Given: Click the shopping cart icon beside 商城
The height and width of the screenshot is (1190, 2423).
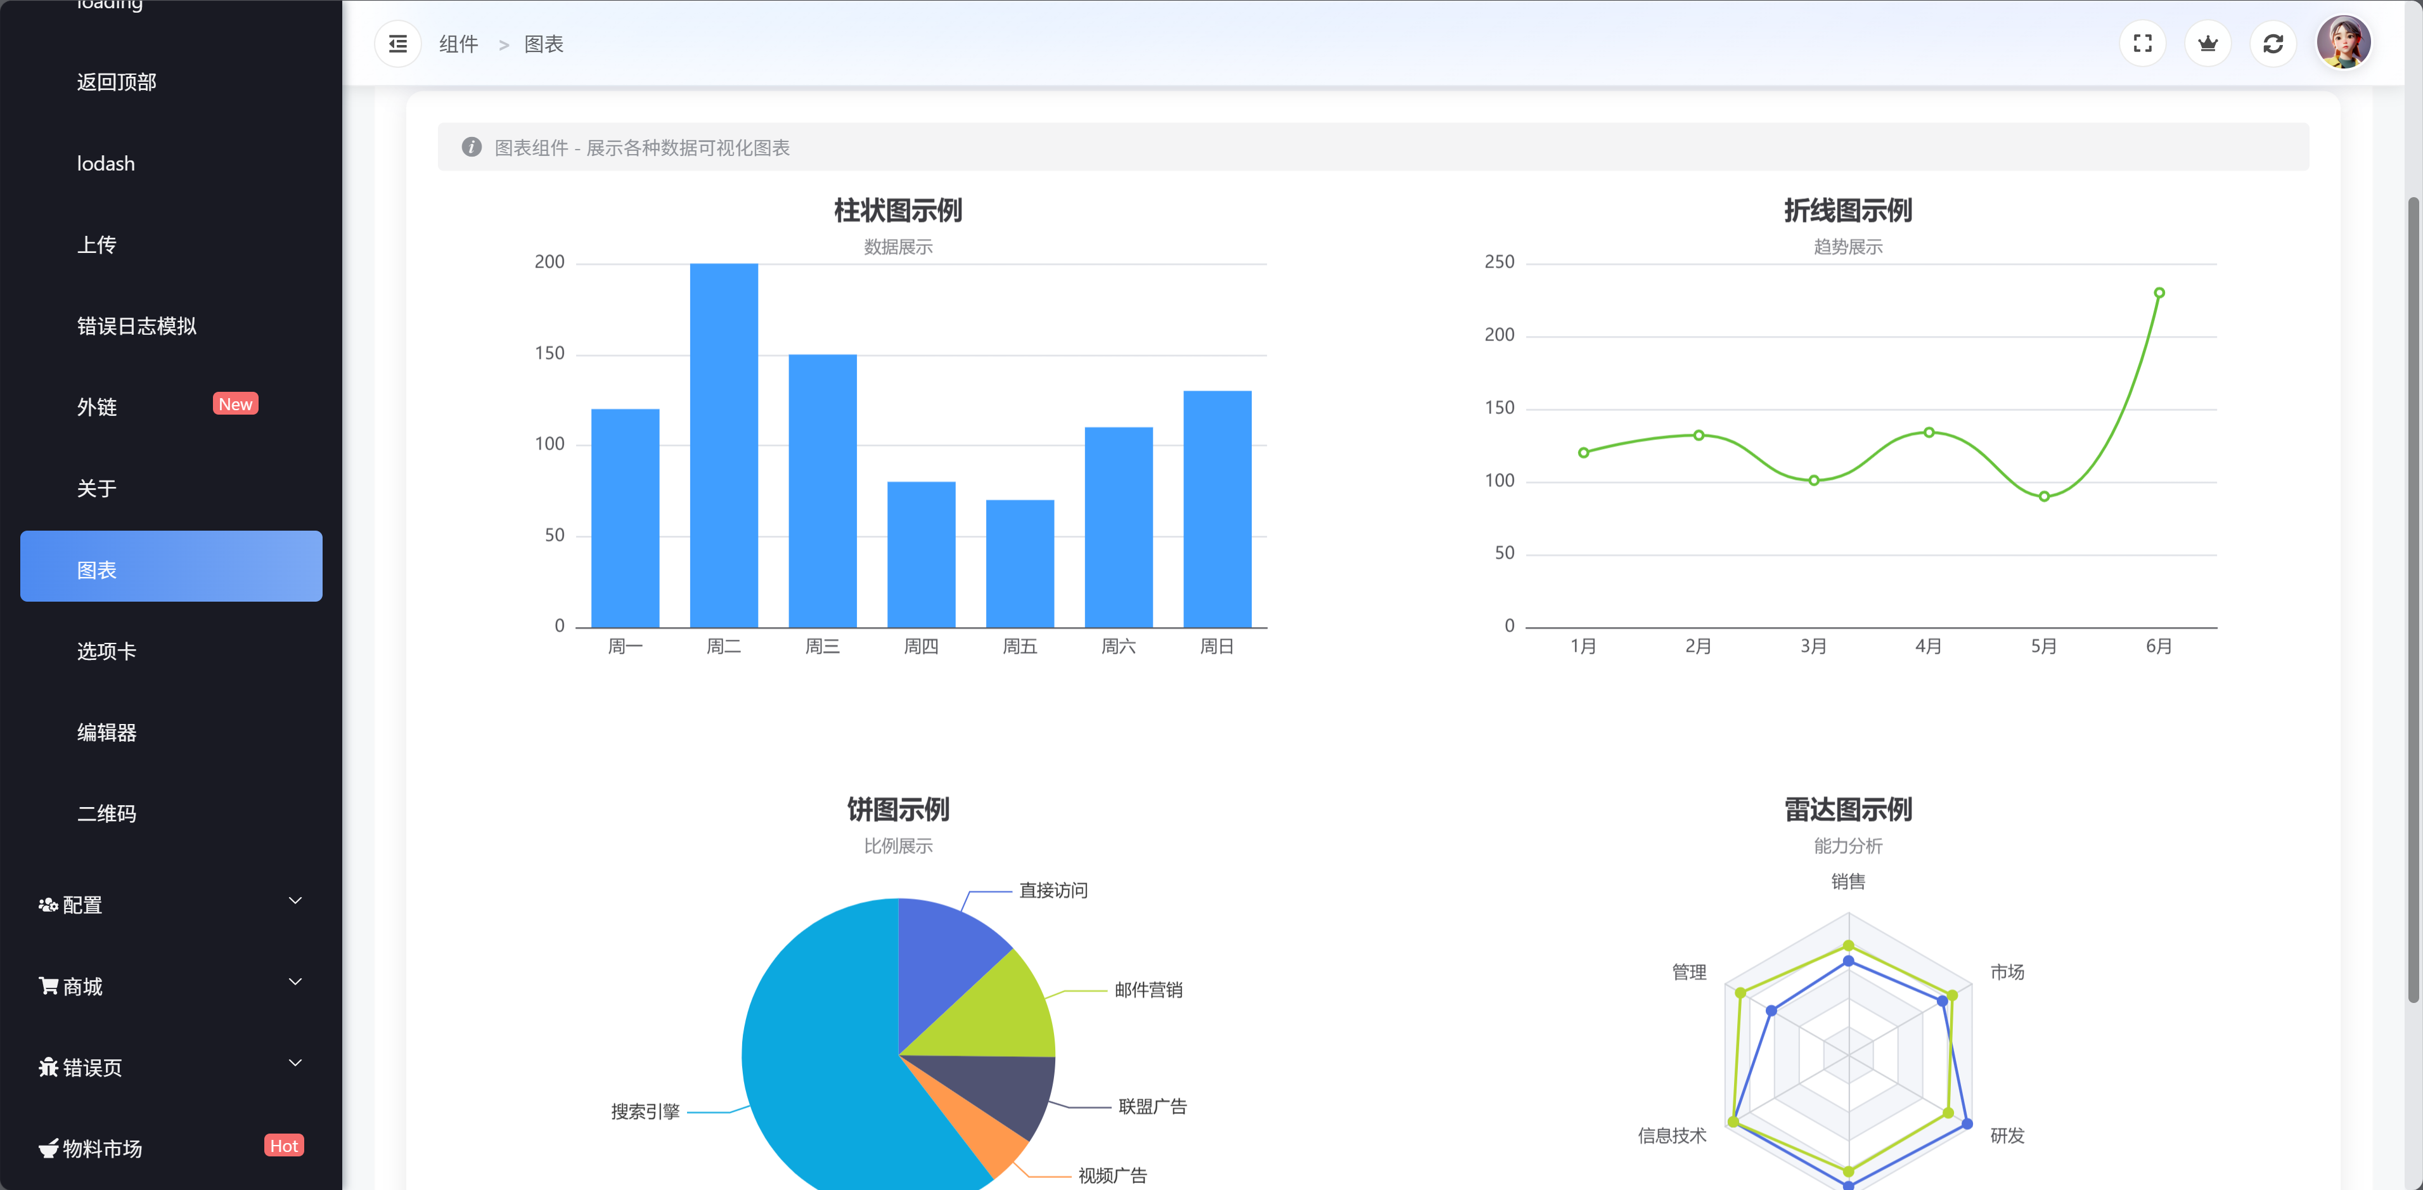Looking at the screenshot, I should pyautogui.click(x=47, y=985).
